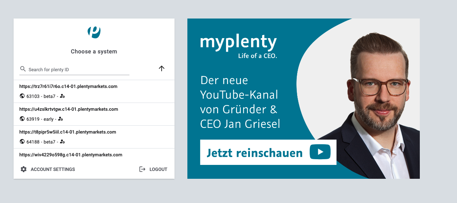Click globe icon next to 64188
The width and height of the screenshot is (457, 203).
(x=22, y=142)
